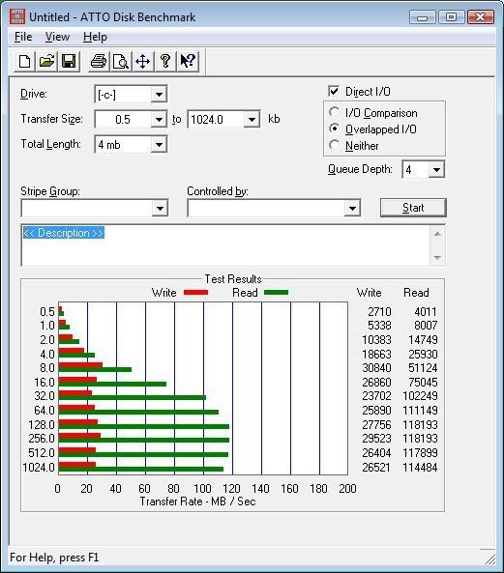Viewport: 504px width, 573px height.
Task: Open a file with the folder icon
Action: [x=46, y=61]
